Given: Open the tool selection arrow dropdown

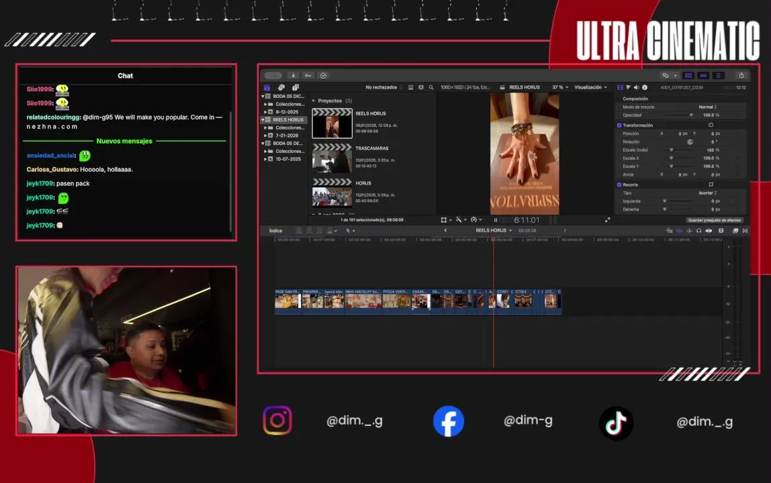Looking at the screenshot, I should [350, 231].
